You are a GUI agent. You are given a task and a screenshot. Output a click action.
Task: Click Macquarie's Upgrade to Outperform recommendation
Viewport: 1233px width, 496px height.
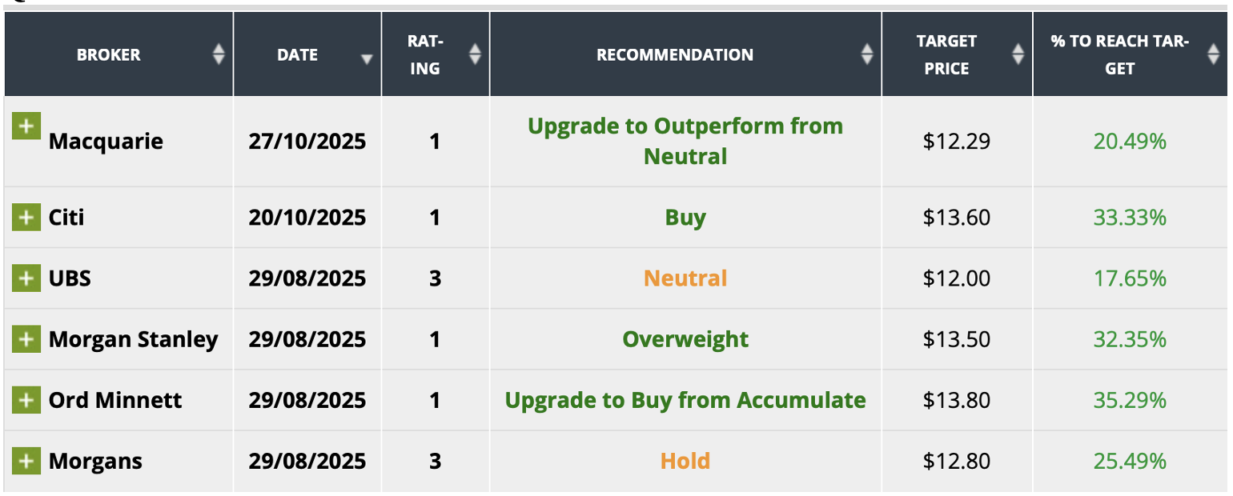tap(685, 141)
